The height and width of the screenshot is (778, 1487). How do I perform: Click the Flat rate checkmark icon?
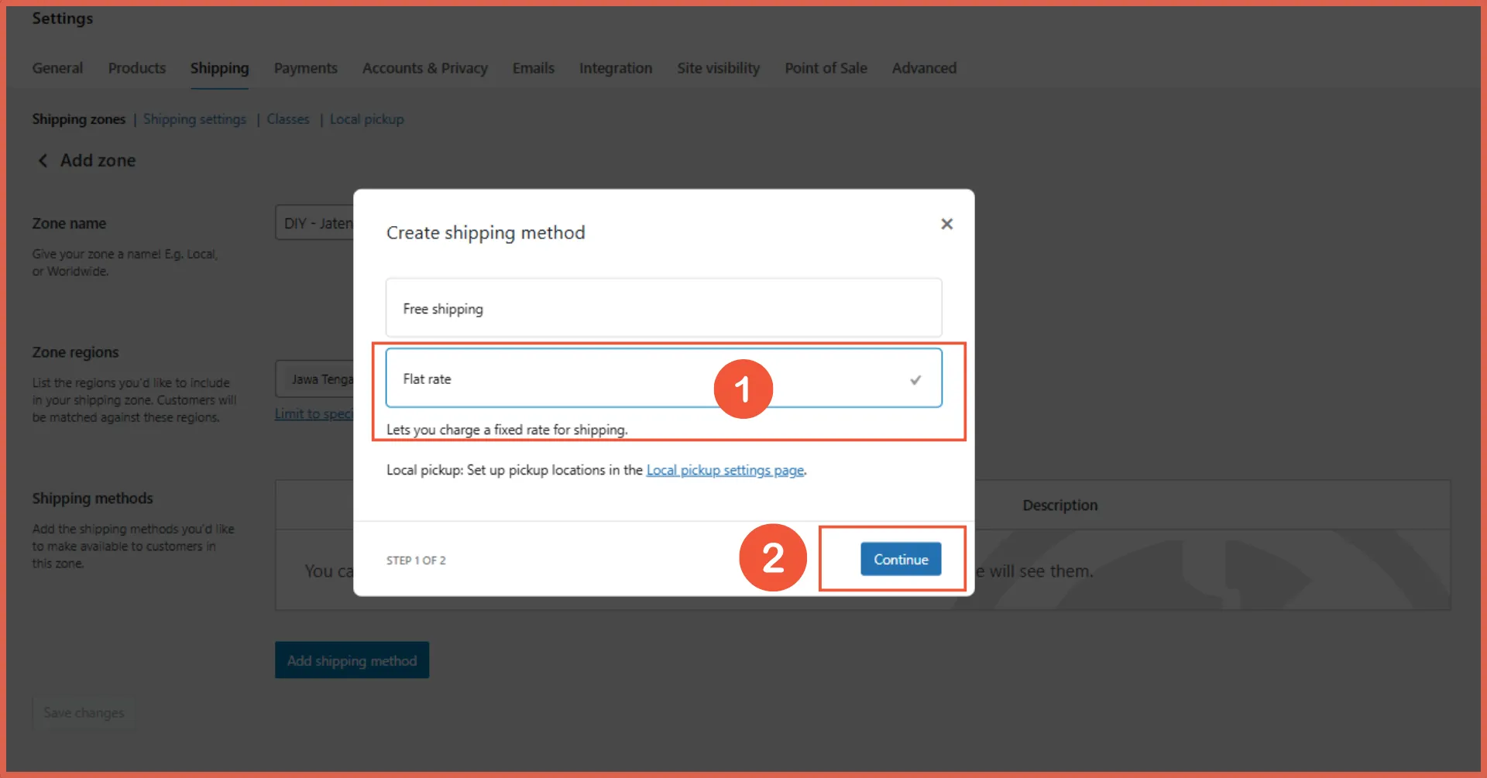[x=915, y=380]
